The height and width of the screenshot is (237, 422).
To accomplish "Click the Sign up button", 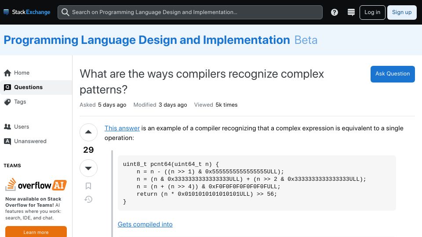I will pyautogui.click(x=402, y=12).
